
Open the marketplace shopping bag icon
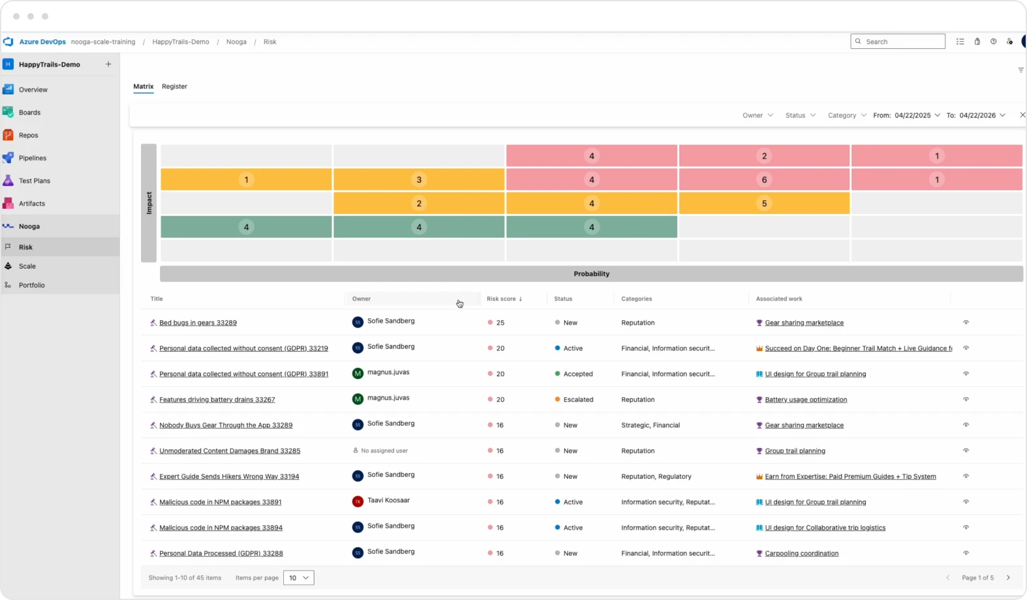(977, 42)
